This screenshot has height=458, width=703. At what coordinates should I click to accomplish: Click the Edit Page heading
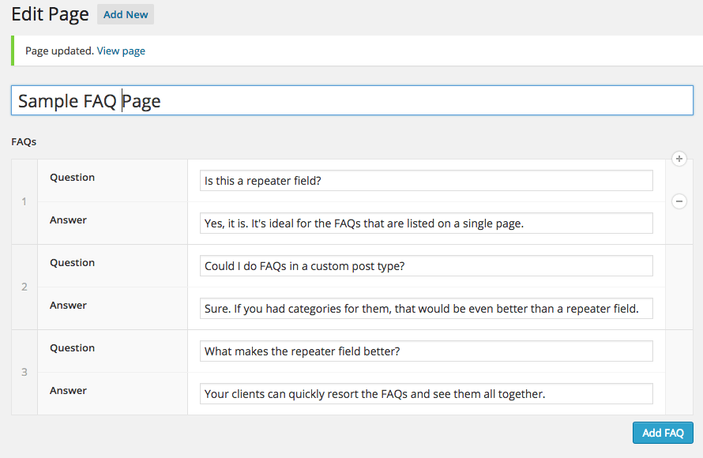[50, 14]
